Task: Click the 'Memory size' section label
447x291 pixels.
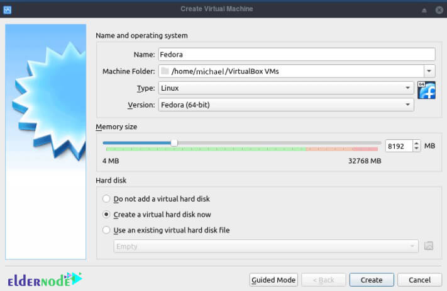Action: [x=116, y=127]
